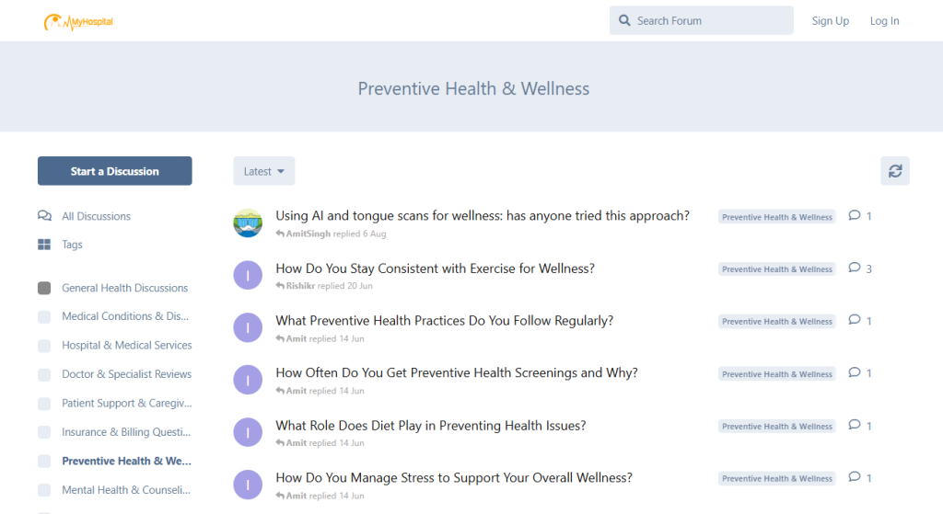Screen dimensions: 943x514
Task: Open the Log In link
Action: pos(884,21)
